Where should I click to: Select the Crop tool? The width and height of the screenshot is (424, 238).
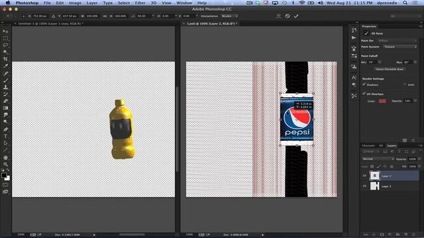click(x=5, y=59)
